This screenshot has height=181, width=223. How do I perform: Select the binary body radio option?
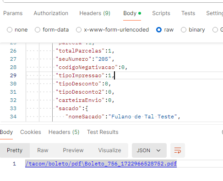[x=184, y=30]
